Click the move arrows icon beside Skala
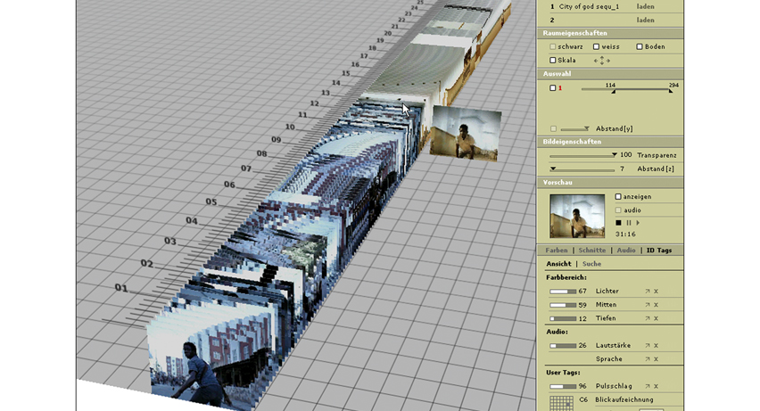 coord(601,61)
